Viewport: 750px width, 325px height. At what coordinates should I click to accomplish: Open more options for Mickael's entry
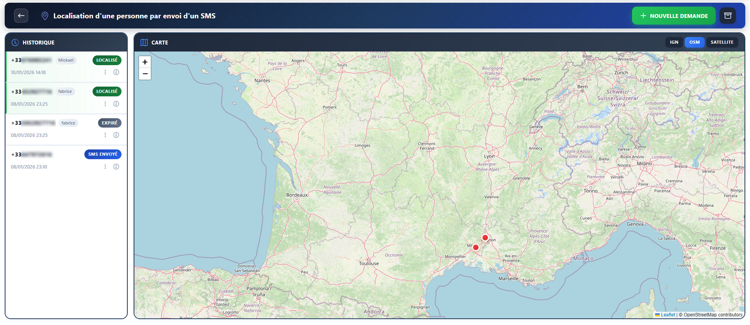[x=105, y=72]
